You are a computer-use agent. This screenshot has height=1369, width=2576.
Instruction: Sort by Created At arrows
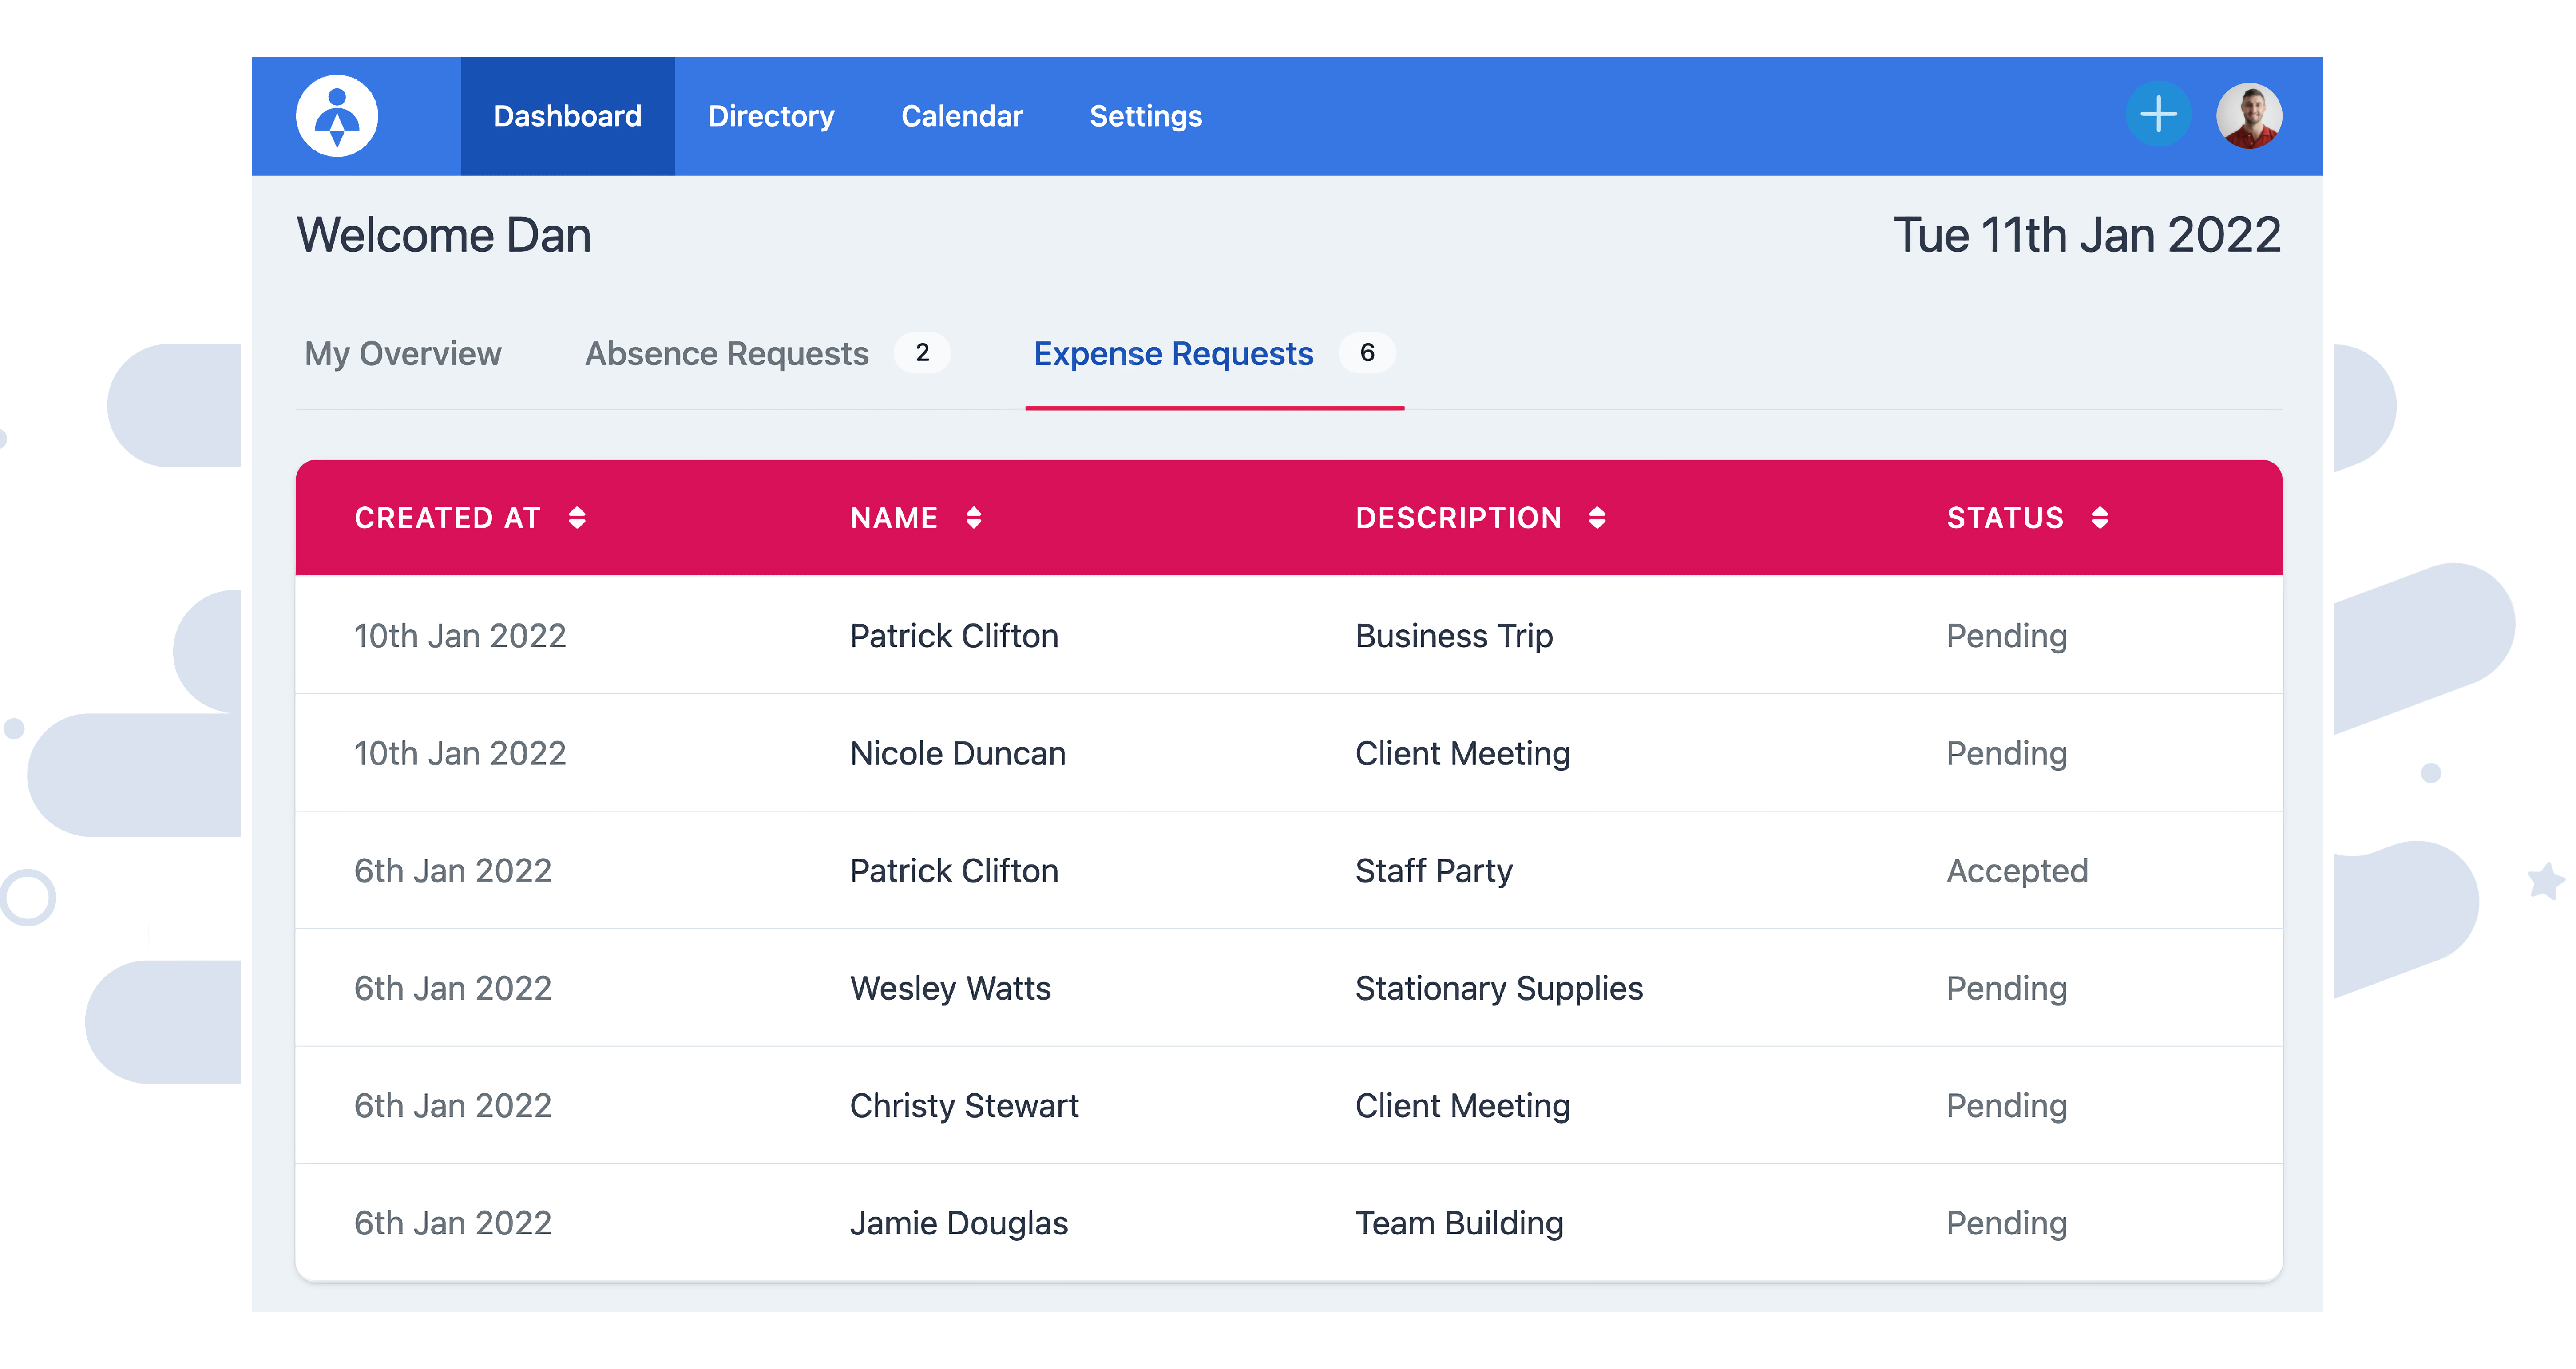(577, 518)
